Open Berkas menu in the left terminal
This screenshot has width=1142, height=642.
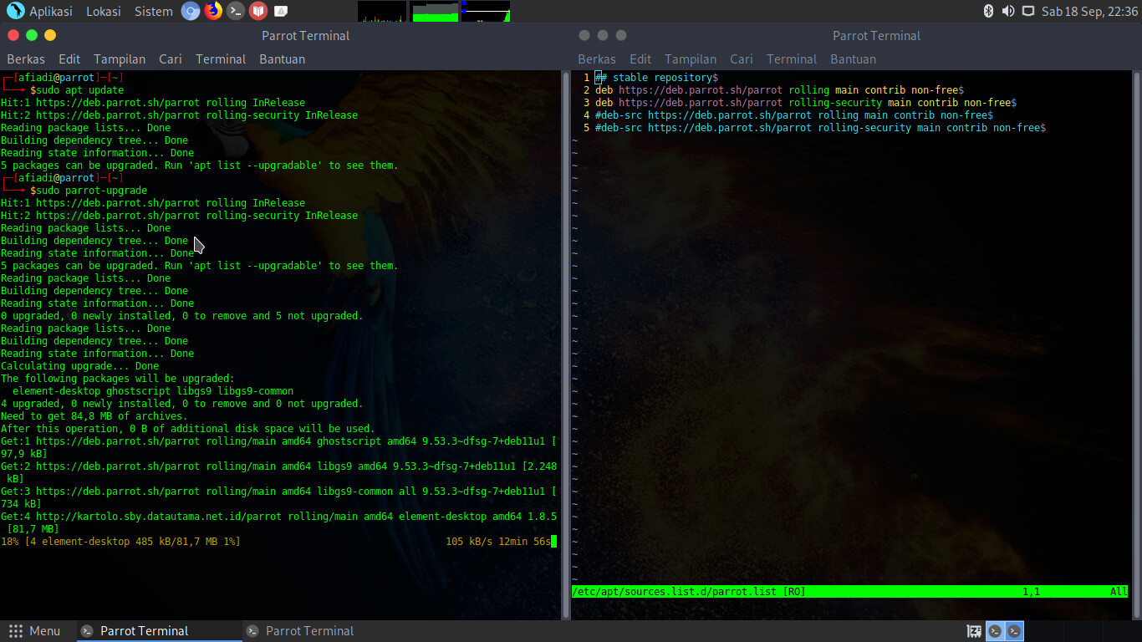pyautogui.click(x=26, y=59)
